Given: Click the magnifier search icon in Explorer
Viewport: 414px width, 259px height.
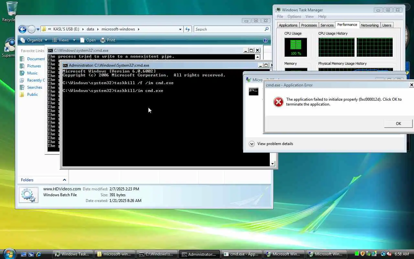Looking at the screenshot, I should (267, 29).
